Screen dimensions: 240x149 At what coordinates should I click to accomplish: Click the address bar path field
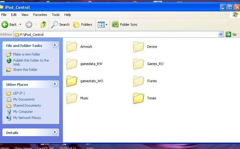[116, 35]
